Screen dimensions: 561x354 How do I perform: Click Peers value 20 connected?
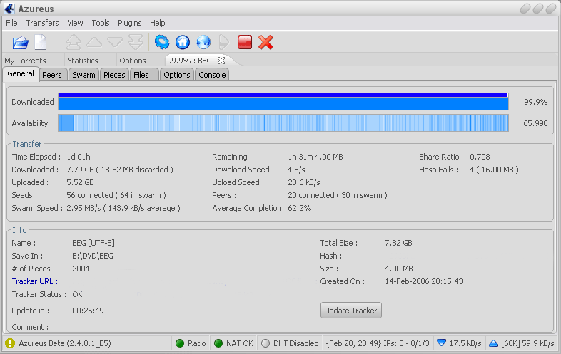(x=338, y=195)
